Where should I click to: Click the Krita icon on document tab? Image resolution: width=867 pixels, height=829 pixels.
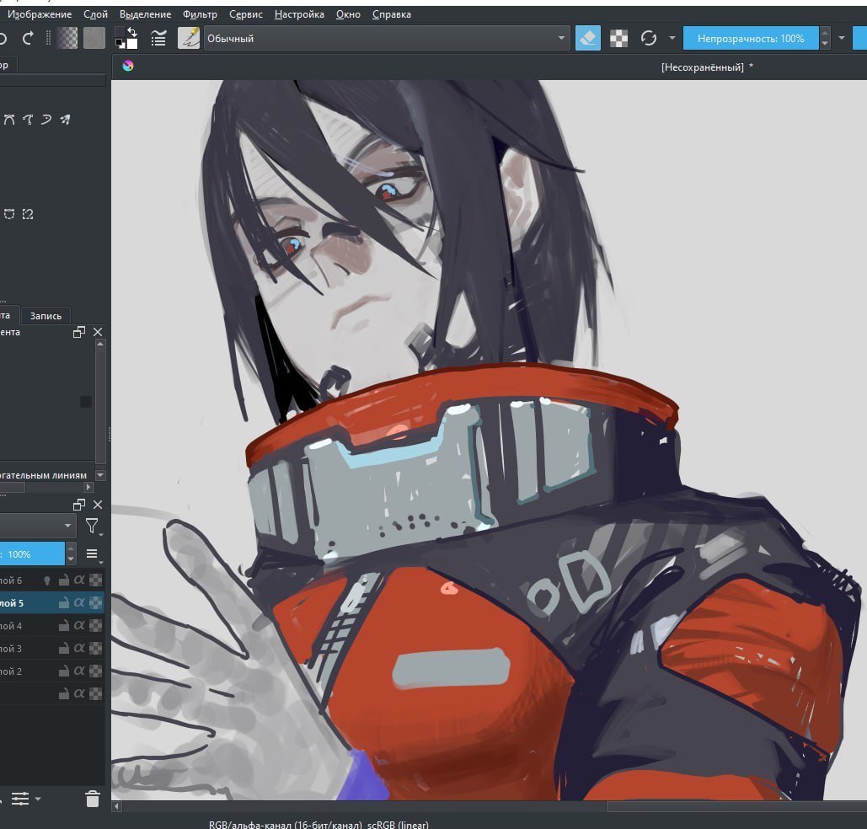point(128,66)
